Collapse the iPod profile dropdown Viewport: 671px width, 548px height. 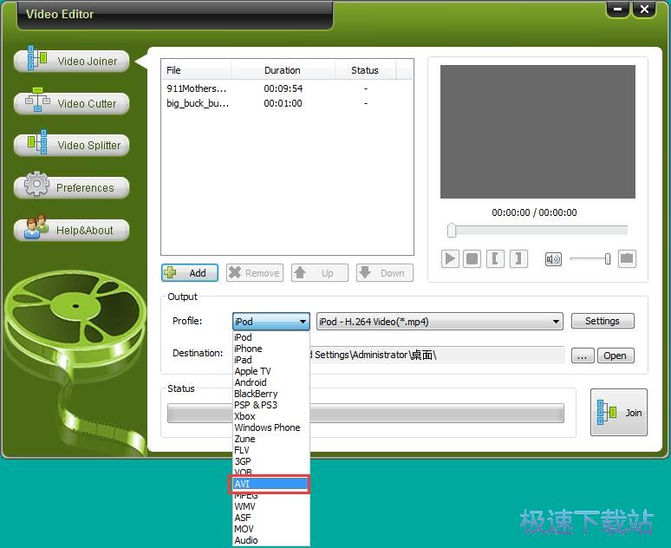coord(303,322)
